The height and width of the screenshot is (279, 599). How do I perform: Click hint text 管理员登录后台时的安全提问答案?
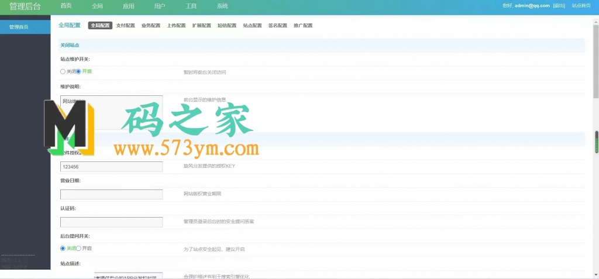point(219,222)
